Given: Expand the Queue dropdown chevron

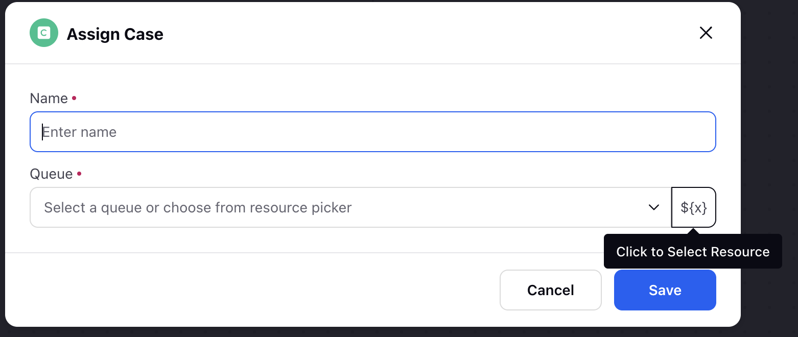Looking at the screenshot, I should [653, 207].
